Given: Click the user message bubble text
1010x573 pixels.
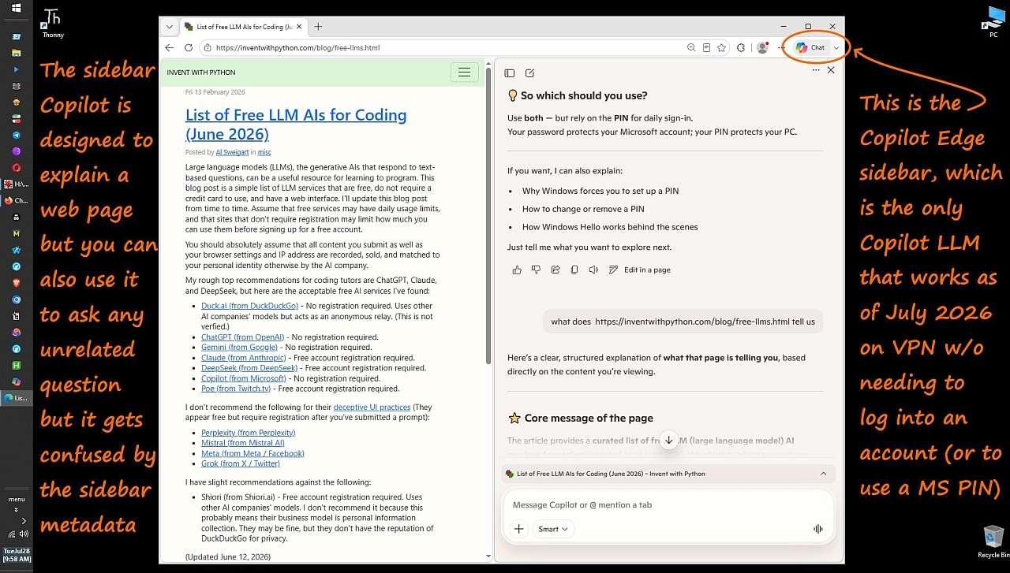Looking at the screenshot, I should pyautogui.click(x=683, y=322).
